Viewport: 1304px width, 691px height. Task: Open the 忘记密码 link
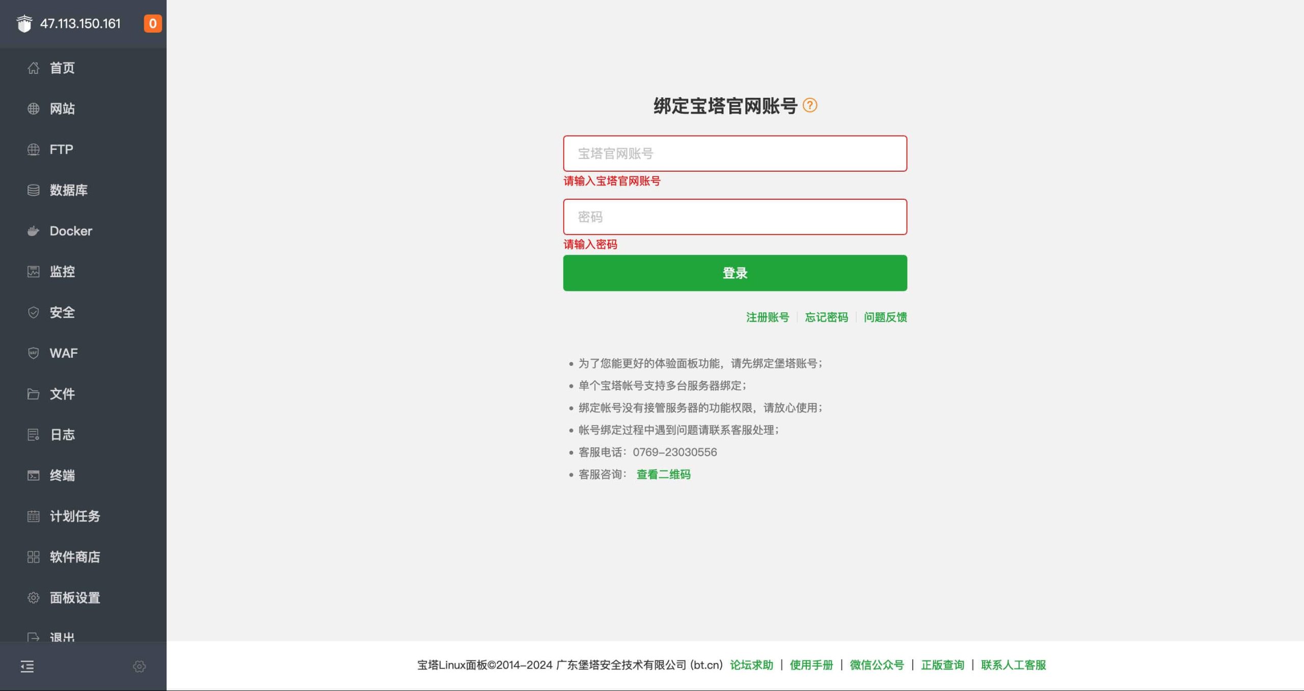[826, 317]
